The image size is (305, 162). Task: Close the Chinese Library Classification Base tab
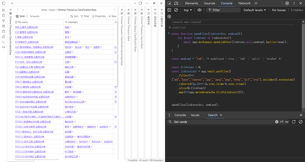pos(135,10)
